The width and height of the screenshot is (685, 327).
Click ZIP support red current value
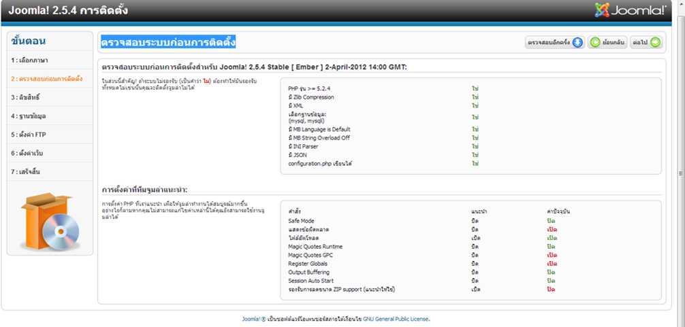(x=551, y=289)
